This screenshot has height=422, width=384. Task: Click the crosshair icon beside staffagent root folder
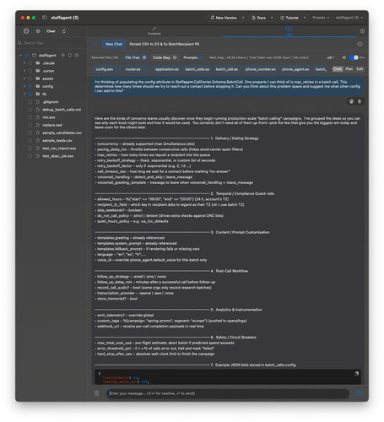[x=62, y=55]
